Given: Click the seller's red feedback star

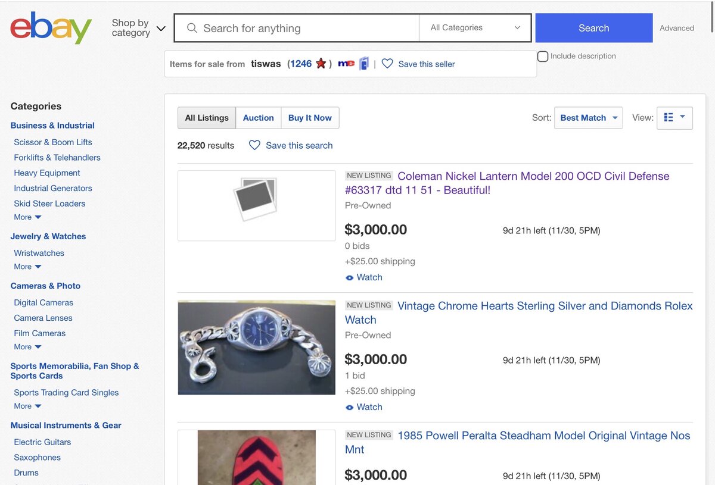Looking at the screenshot, I should [x=321, y=64].
